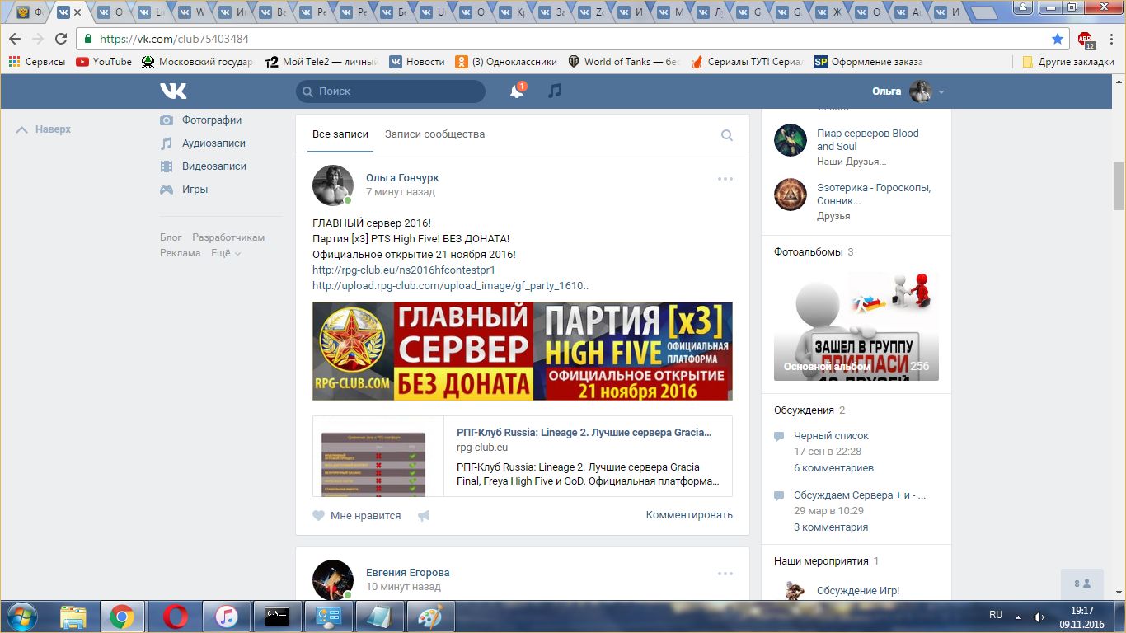Screen dimensions: 1126x633
Task: Click the 6 комментариев link
Action: (833, 468)
